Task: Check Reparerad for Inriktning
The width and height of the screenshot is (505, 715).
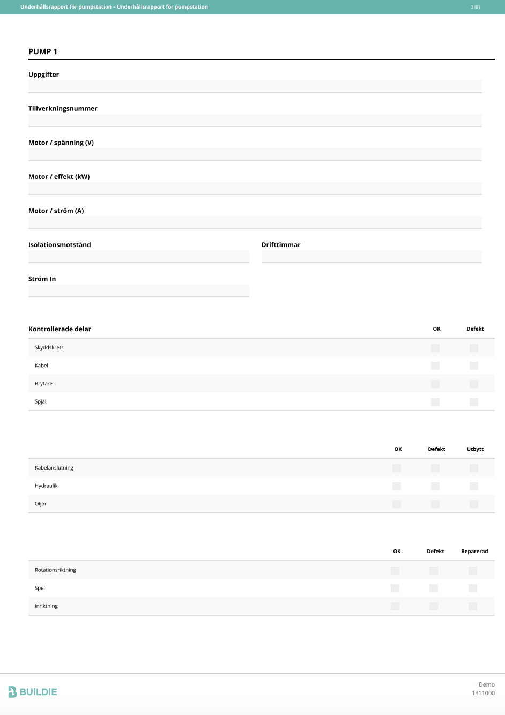Action: point(473,606)
